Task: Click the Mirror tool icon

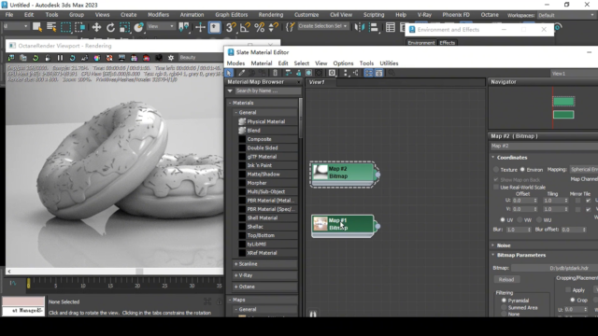Action: [x=359, y=27]
